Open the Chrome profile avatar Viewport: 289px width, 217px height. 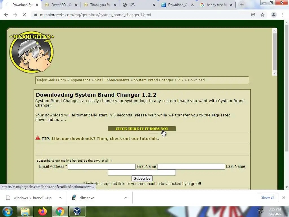click(274, 15)
